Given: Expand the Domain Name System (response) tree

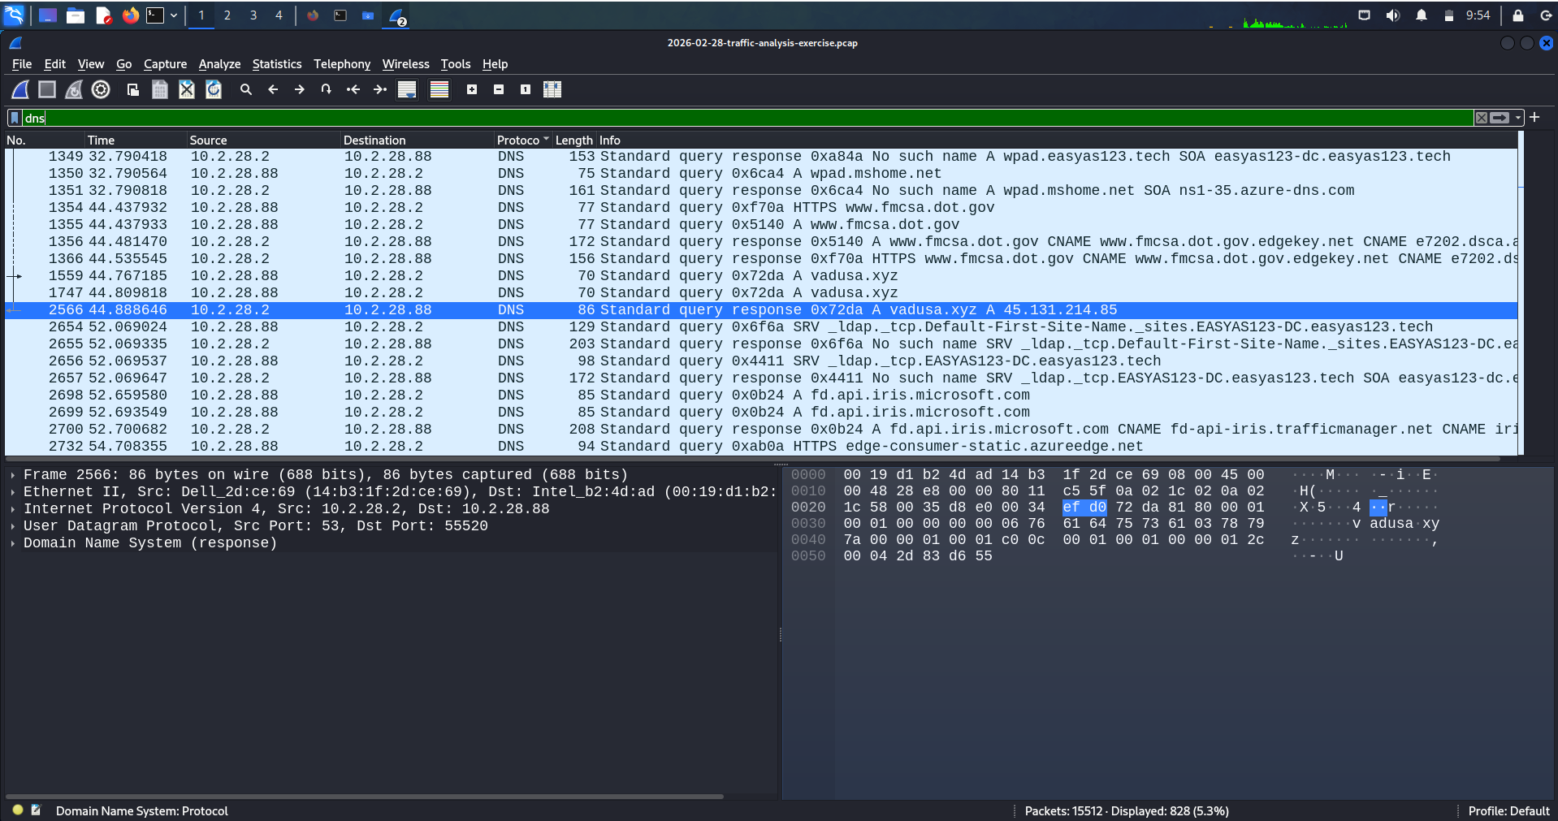Looking at the screenshot, I should (x=13, y=543).
